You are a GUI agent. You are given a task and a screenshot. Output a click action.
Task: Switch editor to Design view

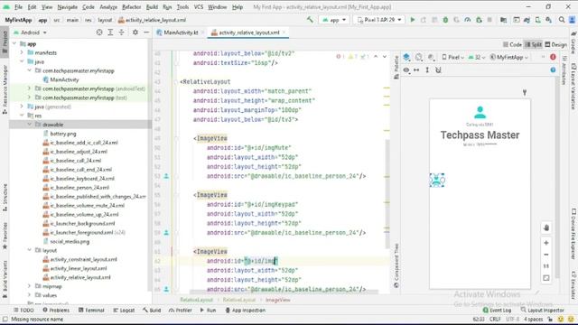(x=556, y=44)
